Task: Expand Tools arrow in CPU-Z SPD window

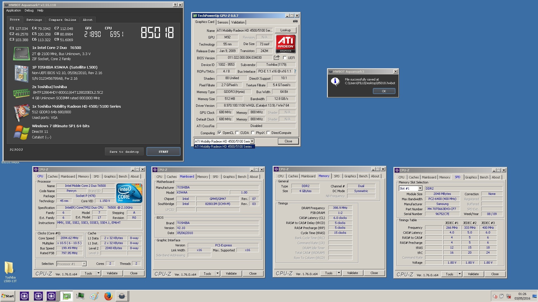Action: tap(460, 274)
